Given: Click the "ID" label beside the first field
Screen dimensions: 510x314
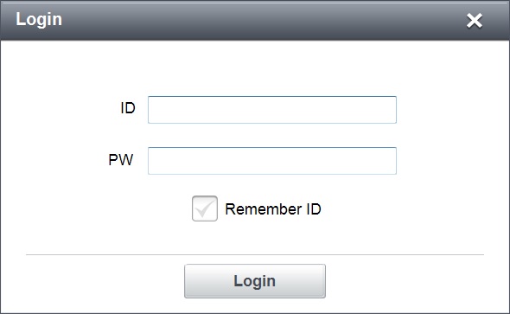Looking at the screenshot, I should click(x=128, y=108).
